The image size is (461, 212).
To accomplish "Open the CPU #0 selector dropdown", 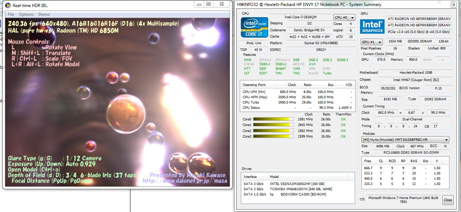I will [344, 17].
